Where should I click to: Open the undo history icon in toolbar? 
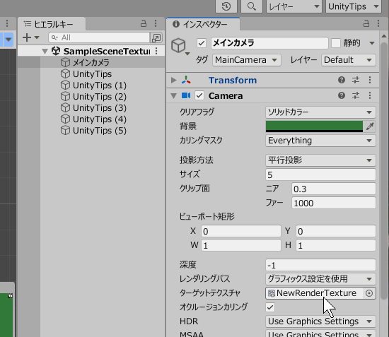(226, 6)
